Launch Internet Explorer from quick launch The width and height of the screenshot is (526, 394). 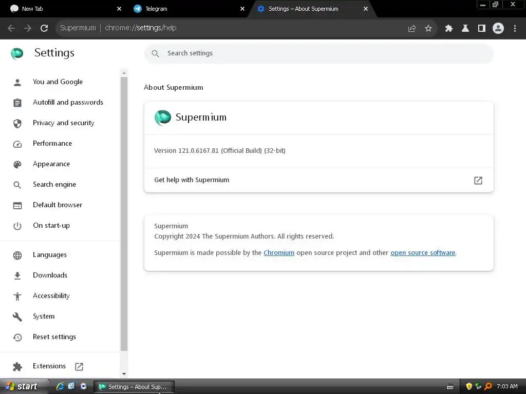click(60, 387)
